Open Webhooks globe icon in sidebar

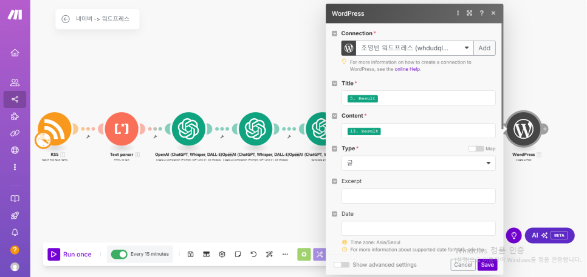(15, 150)
